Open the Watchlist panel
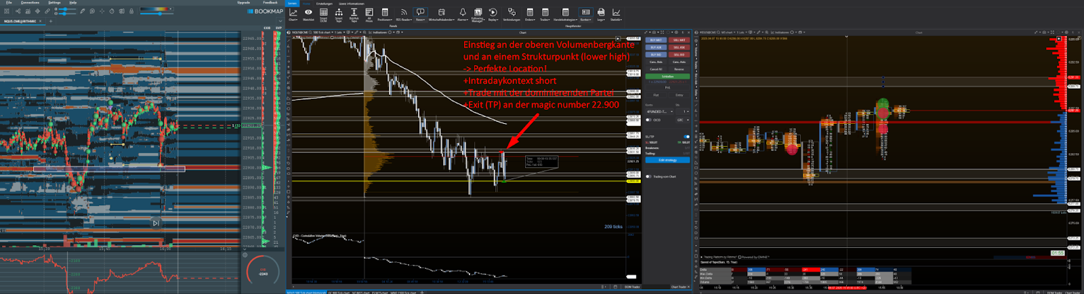This screenshot has width=1084, height=294. pyautogui.click(x=308, y=14)
